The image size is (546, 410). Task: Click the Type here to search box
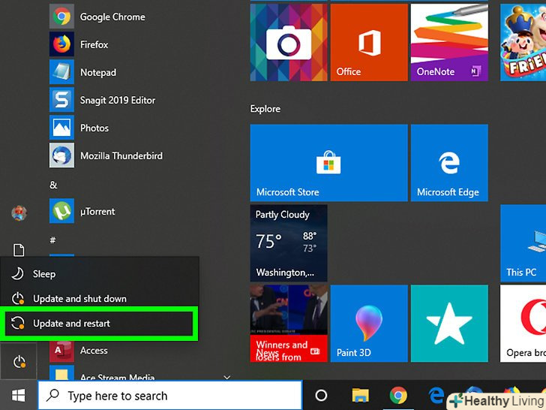[170, 395]
